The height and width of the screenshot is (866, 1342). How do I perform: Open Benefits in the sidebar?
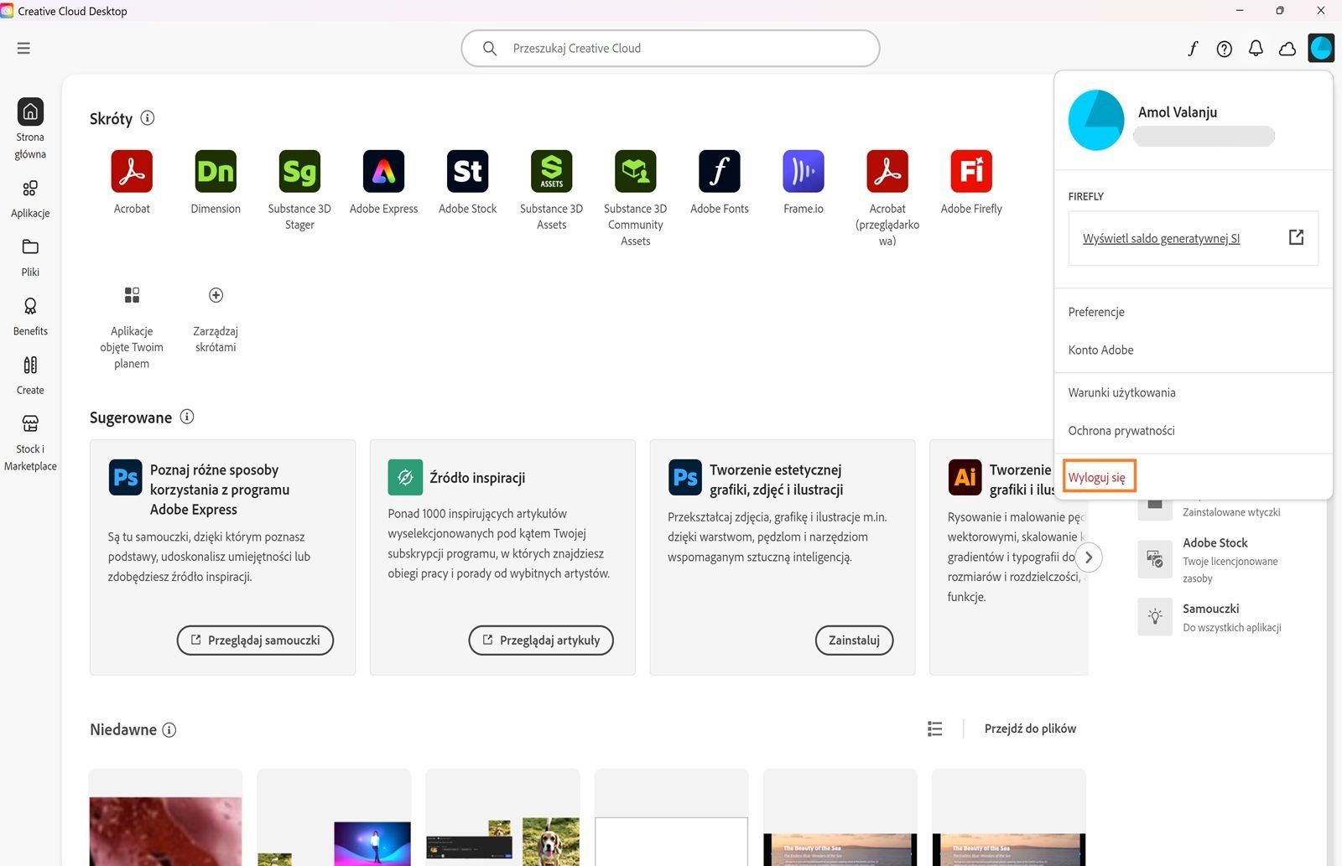coord(30,317)
